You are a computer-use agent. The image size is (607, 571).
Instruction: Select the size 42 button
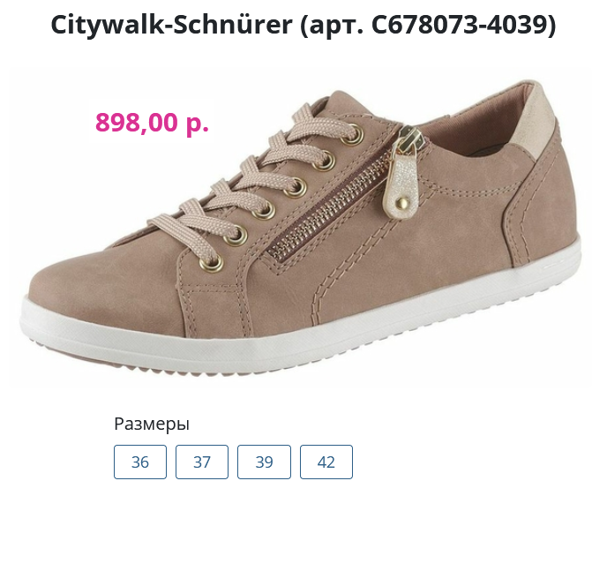tap(326, 462)
